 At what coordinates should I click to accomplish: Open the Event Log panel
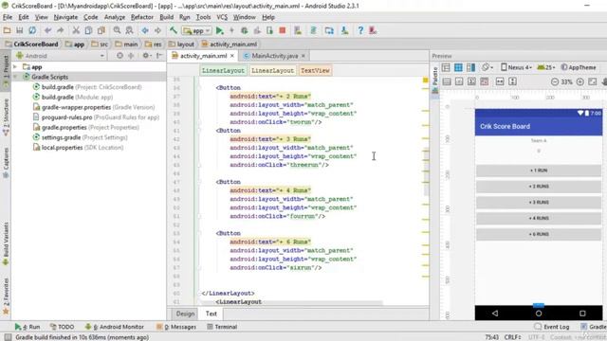click(552, 327)
